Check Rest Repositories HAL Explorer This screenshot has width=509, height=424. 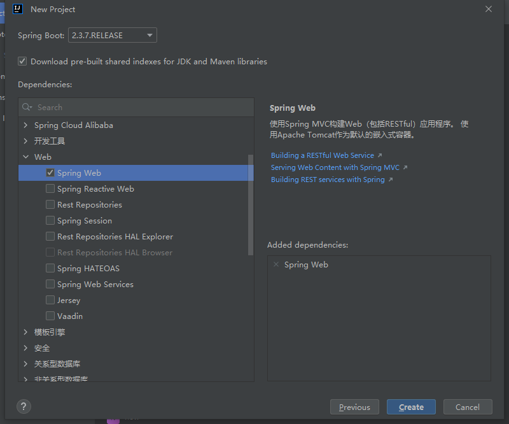pyautogui.click(x=50, y=236)
